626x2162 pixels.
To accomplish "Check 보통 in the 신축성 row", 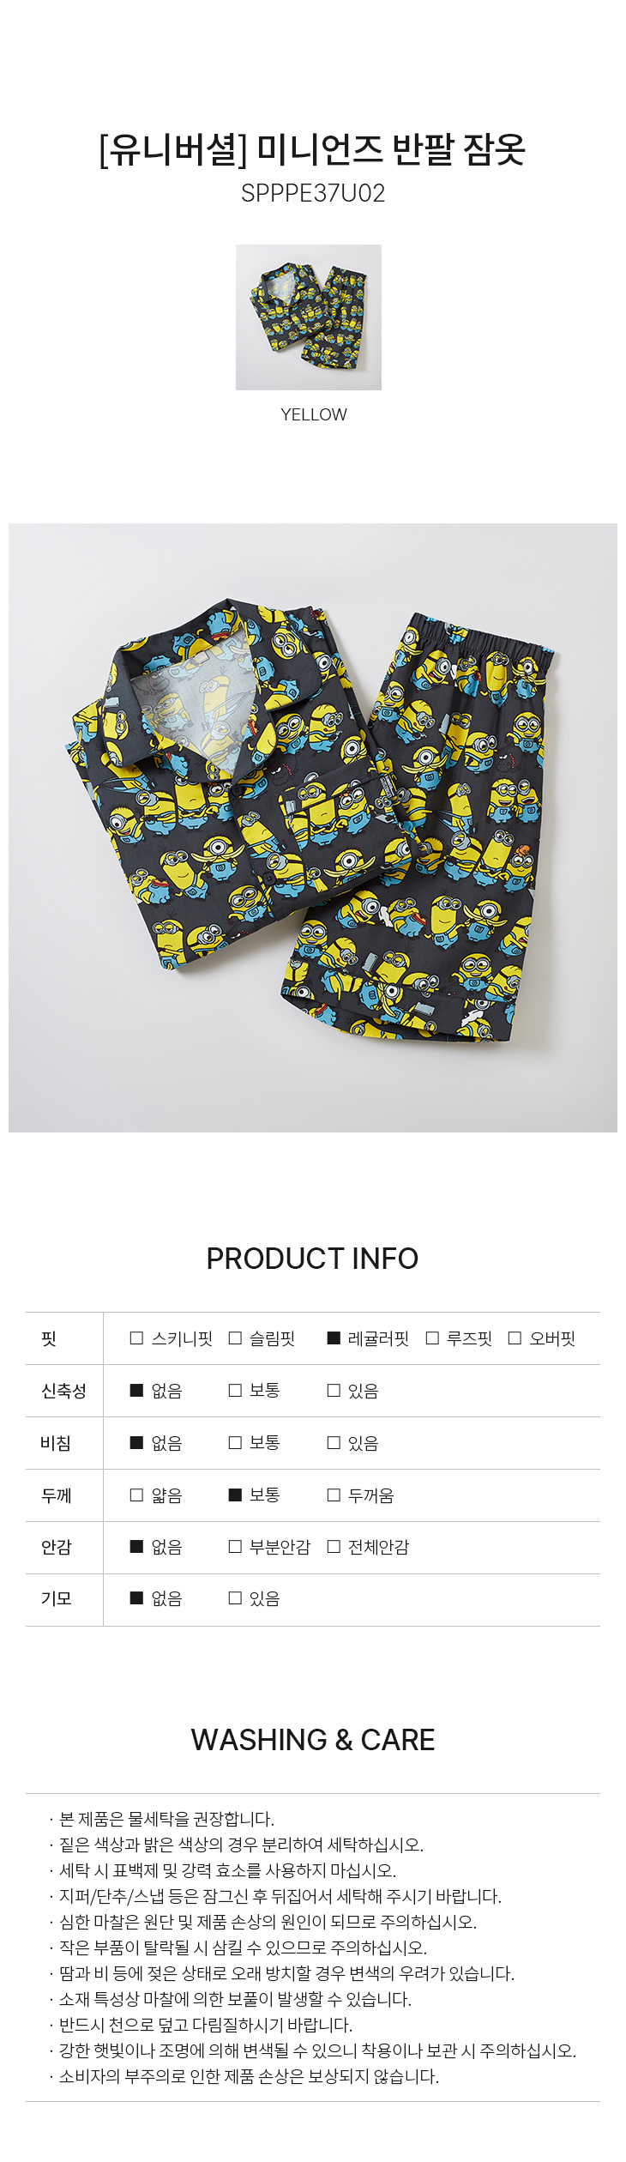I will 235,1391.
